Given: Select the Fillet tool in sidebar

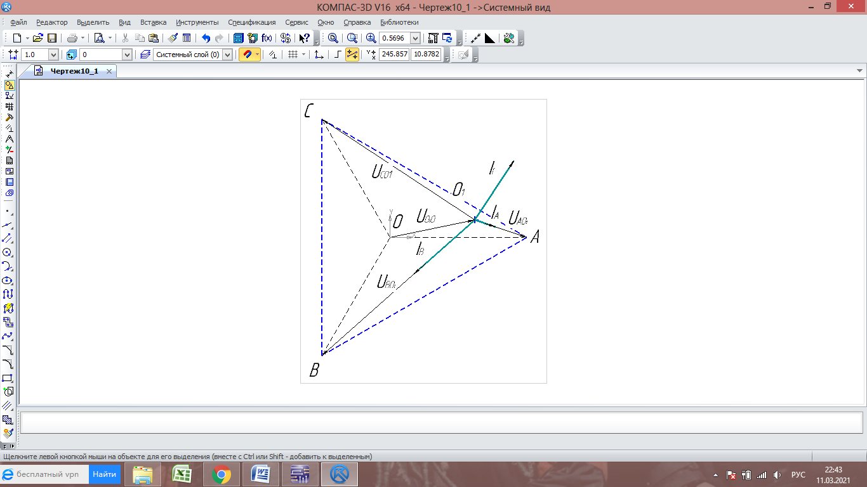Looking at the screenshot, I should coord(8,364).
